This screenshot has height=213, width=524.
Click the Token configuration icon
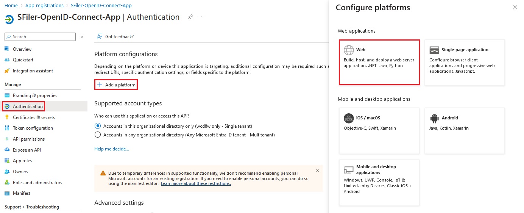[x=7, y=128]
